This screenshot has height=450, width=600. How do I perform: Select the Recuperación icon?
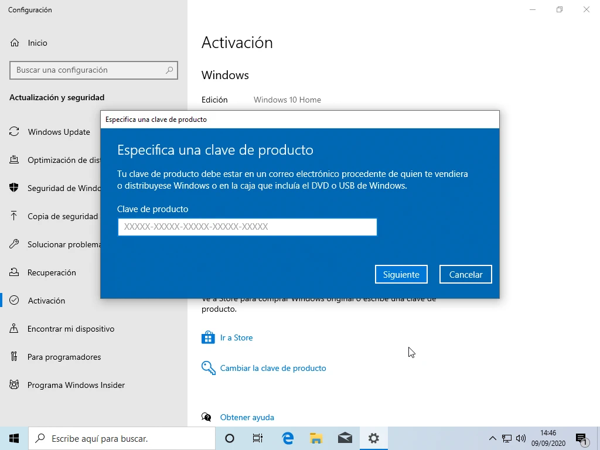(14, 272)
